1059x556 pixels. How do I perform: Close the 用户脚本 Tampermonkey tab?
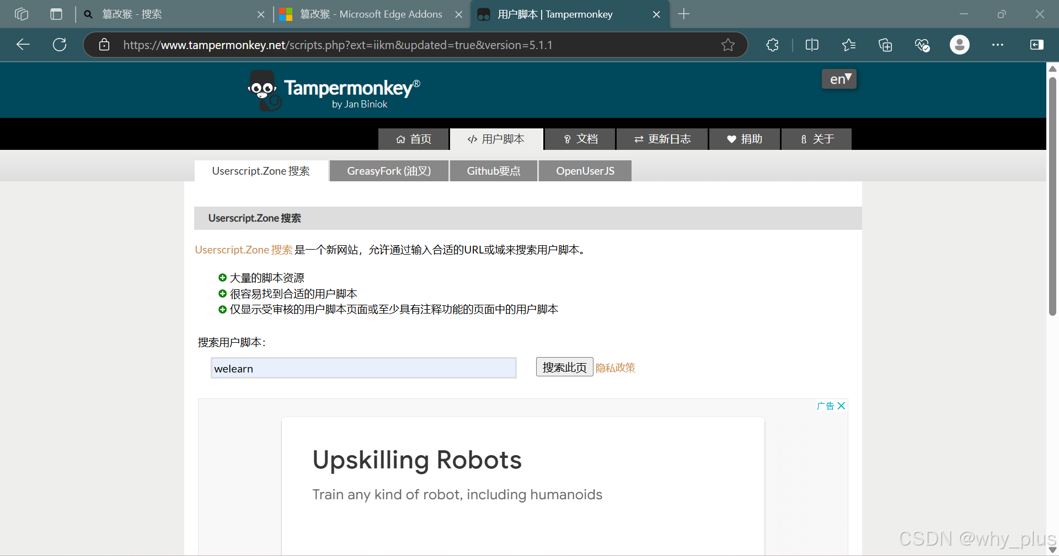[656, 14]
